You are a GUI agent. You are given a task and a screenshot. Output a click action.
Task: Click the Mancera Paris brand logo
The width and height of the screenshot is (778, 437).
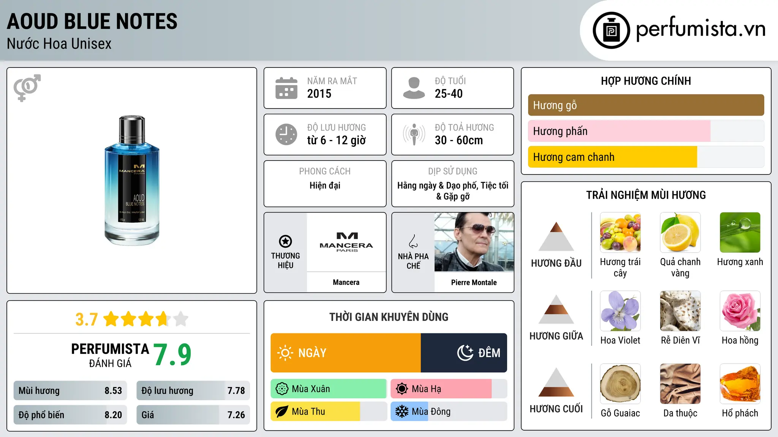click(346, 242)
